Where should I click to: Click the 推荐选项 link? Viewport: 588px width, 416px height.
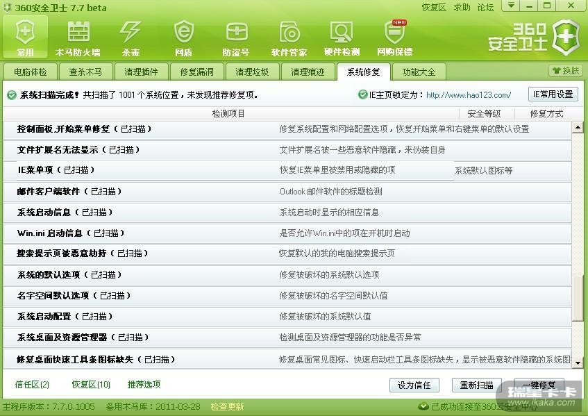144,385
